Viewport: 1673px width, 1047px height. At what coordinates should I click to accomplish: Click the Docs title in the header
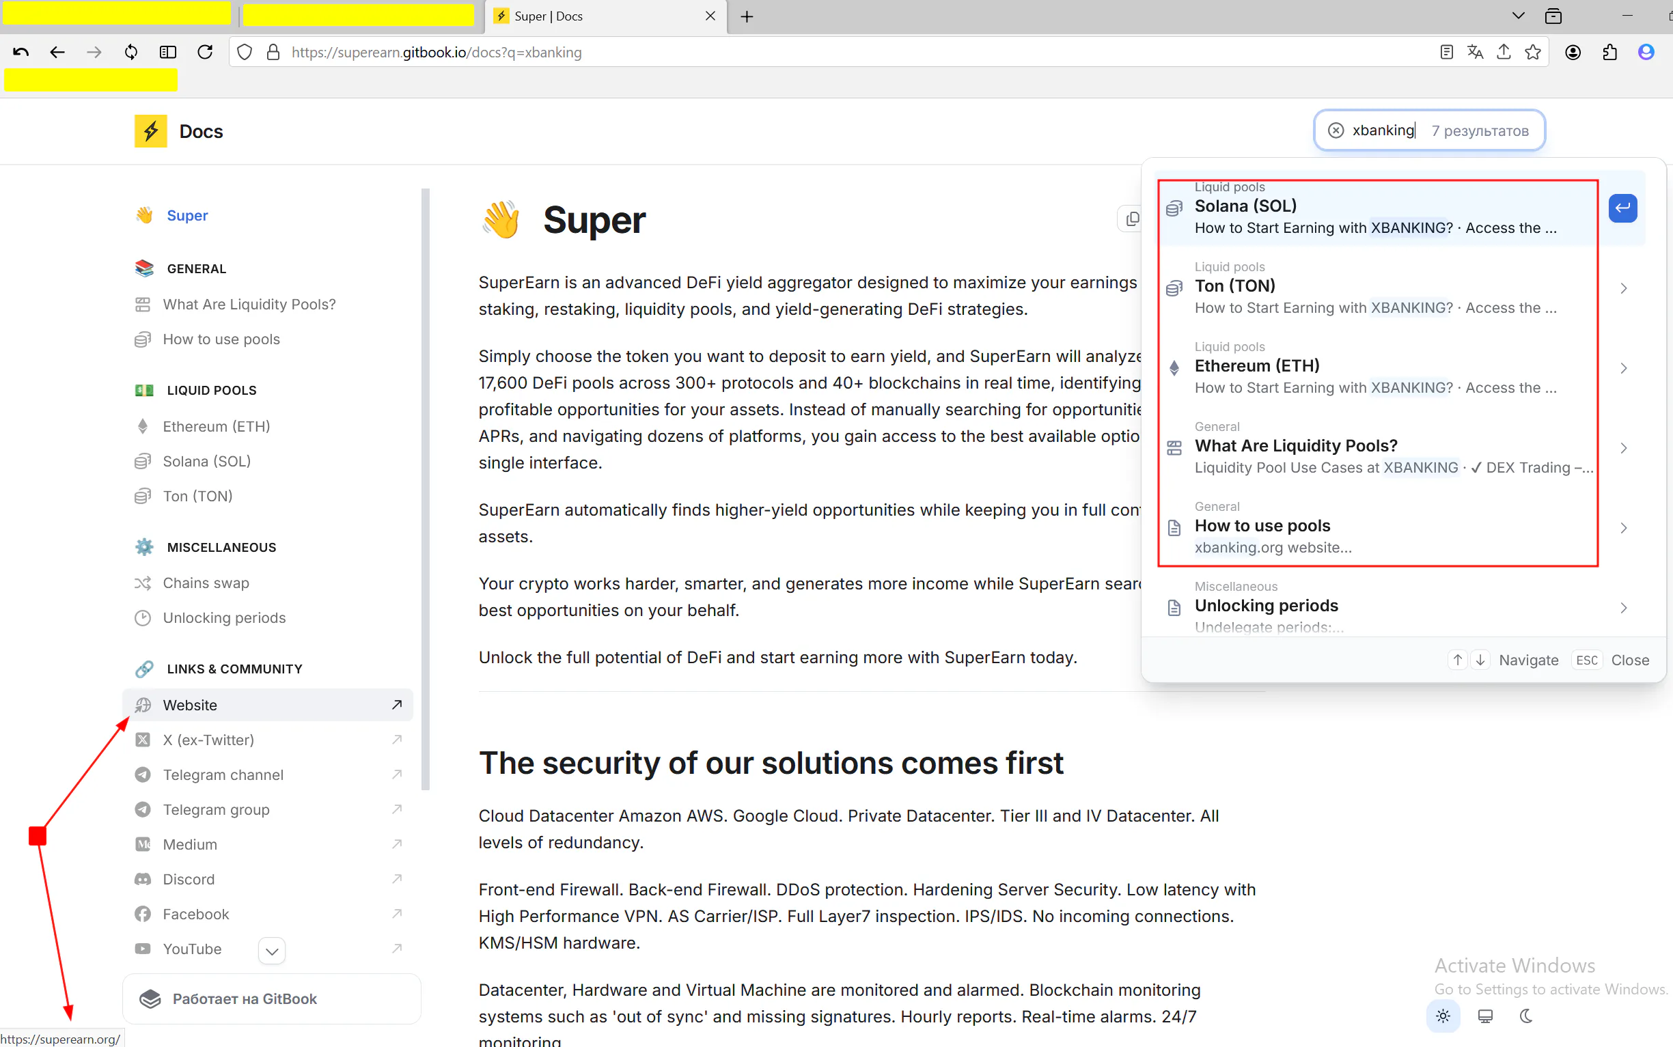201,132
